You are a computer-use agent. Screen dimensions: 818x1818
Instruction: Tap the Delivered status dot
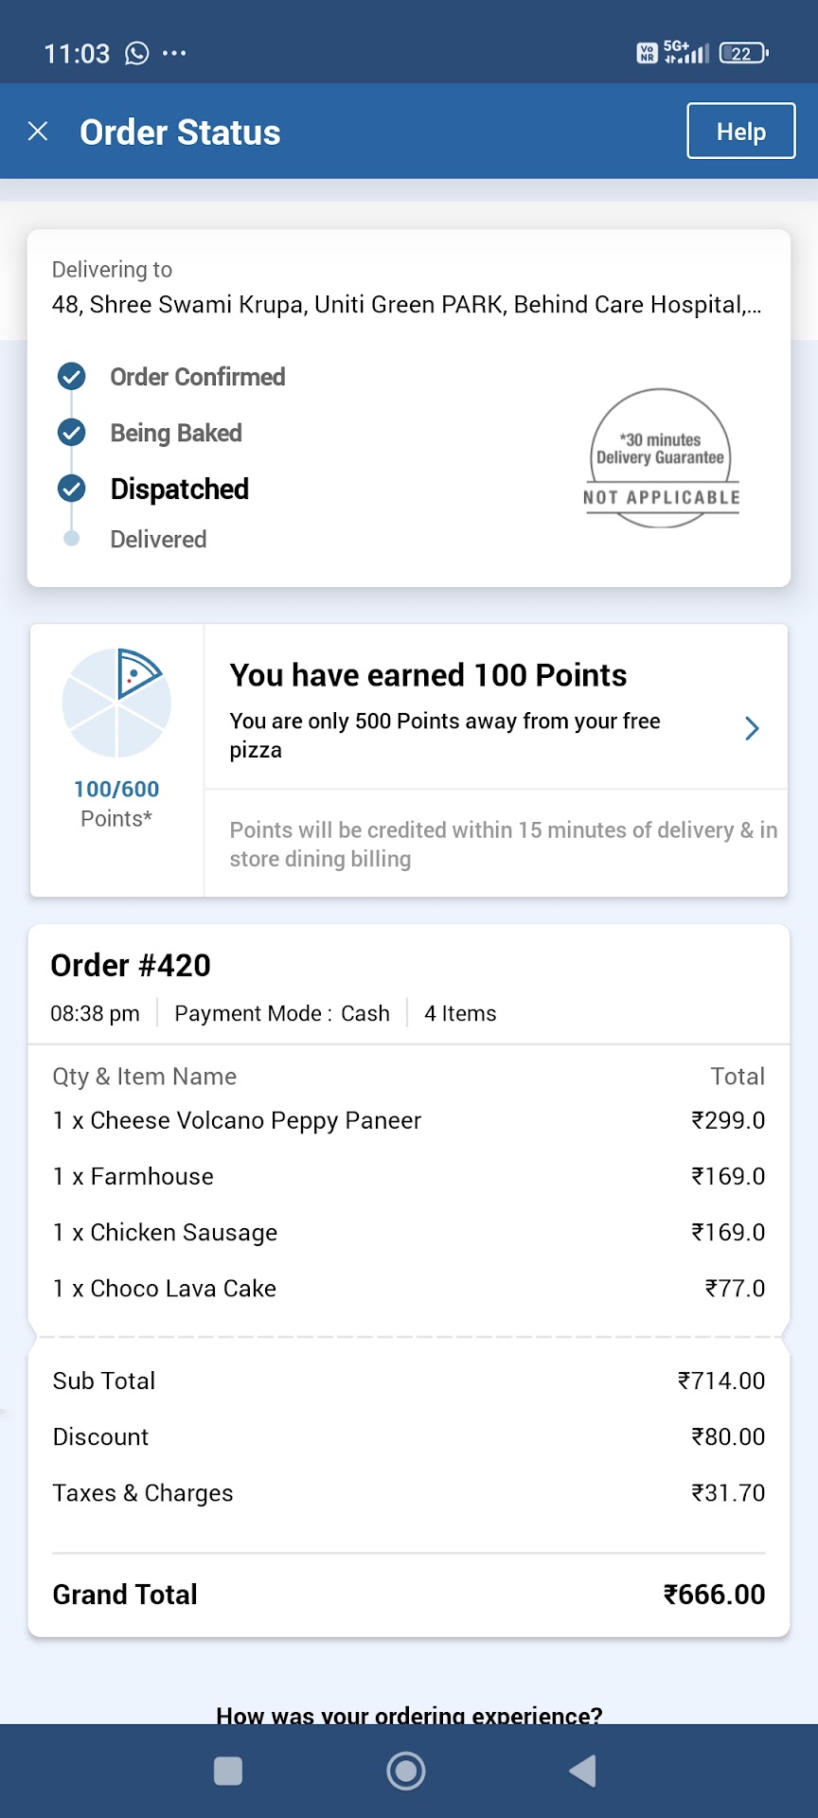click(72, 539)
